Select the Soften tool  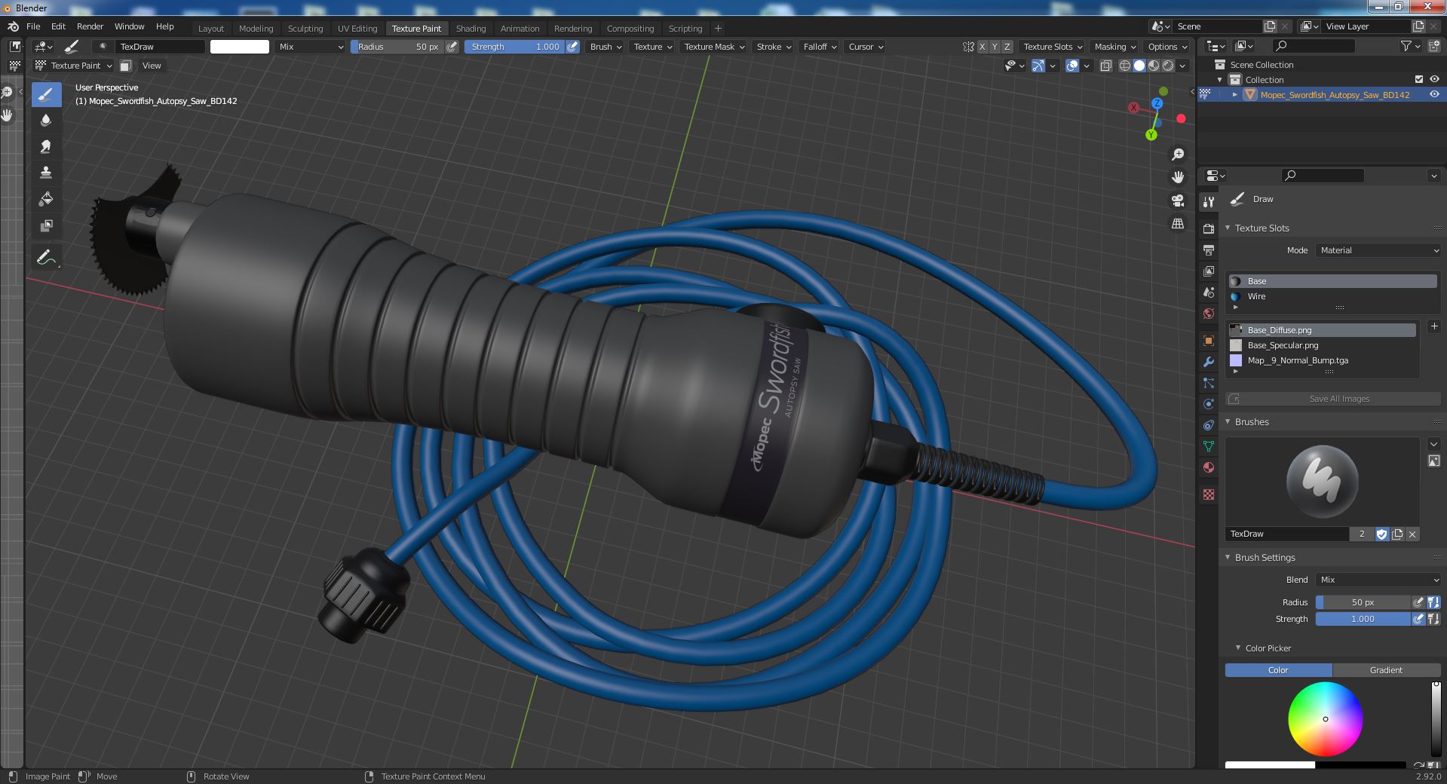click(46, 120)
